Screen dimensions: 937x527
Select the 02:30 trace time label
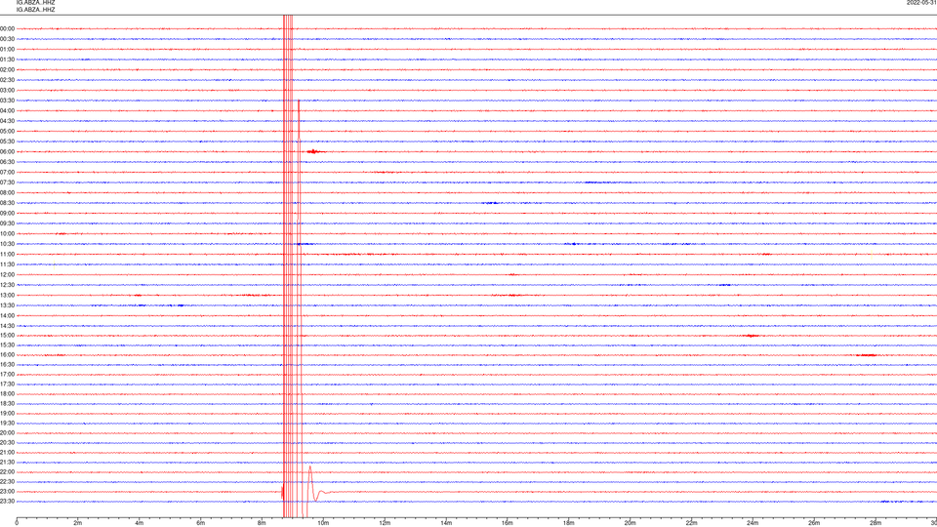[7, 79]
